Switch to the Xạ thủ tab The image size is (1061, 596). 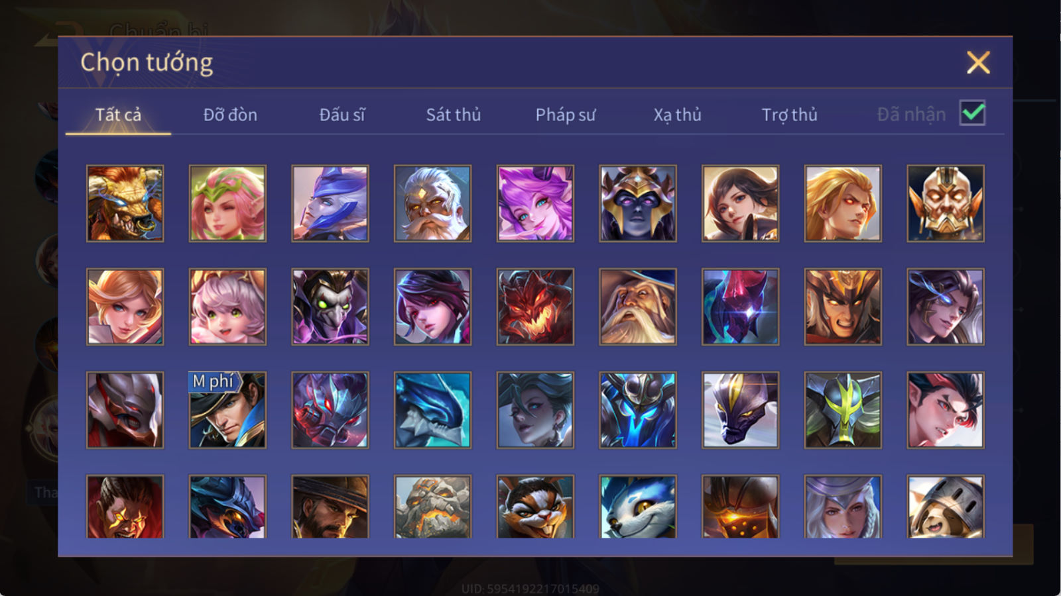[x=677, y=115]
